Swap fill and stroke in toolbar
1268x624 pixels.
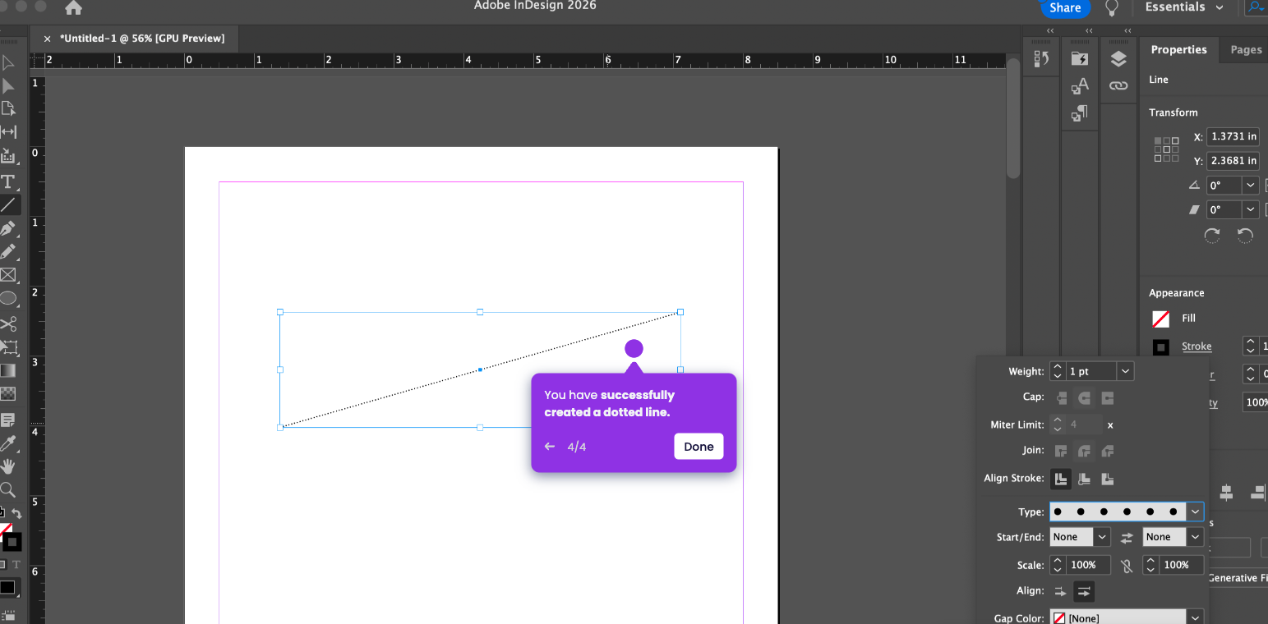[x=16, y=513]
